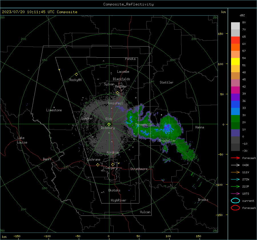Viewport: 257px width, 240px height.
Task: Click the Calgary city label
Action: tap(111, 168)
